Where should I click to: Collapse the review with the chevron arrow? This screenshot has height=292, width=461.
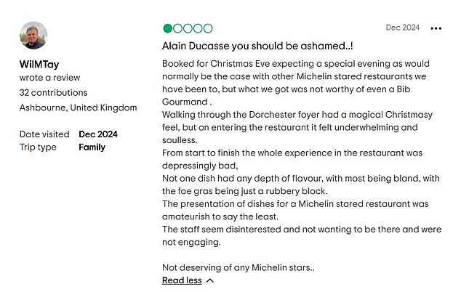(210, 280)
